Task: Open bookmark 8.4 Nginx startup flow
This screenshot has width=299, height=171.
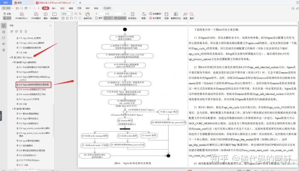Action: pyautogui.click(x=33, y=85)
